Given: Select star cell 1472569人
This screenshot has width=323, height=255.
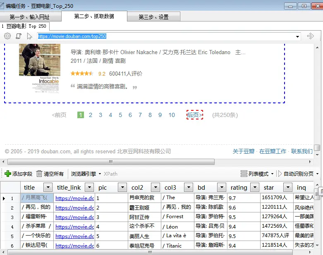Looking at the screenshot, I should (x=277, y=226).
